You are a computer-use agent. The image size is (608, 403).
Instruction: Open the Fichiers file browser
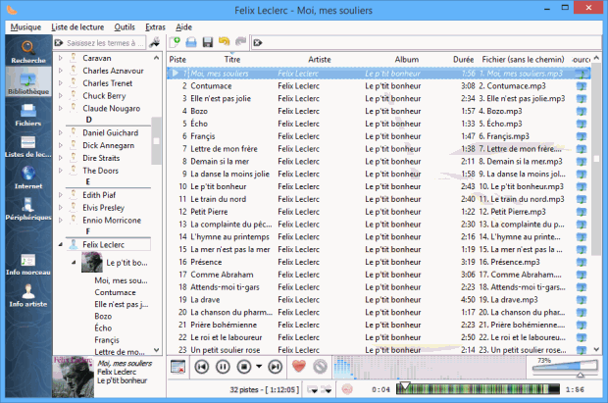(28, 115)
